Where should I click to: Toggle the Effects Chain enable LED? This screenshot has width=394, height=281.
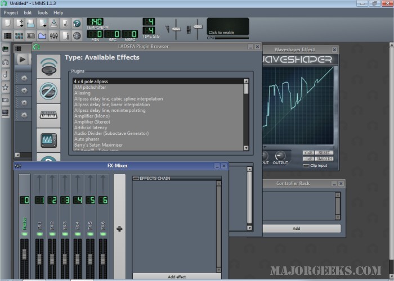click(136, 178)
